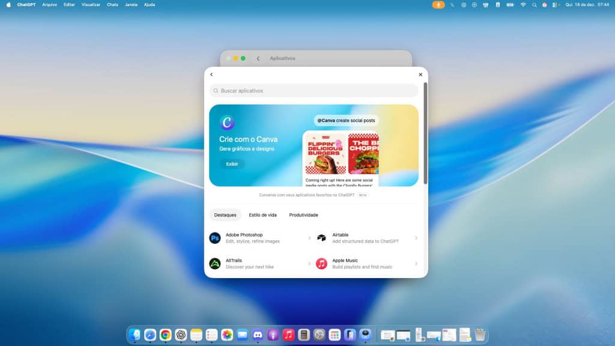615x346 pixels.
Task: Click the Canva logo icon in banner
Action: tap(227, 123)
